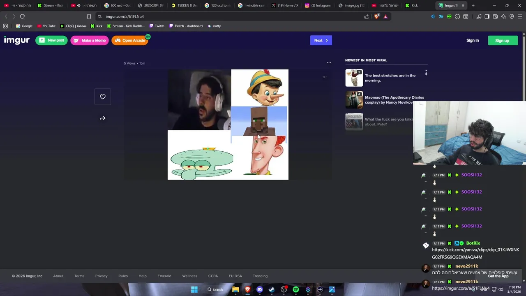This screenshot has height=296, width=526.
Task: Open the Twitch - dashboard bookmark
Action: pos(186,26)
